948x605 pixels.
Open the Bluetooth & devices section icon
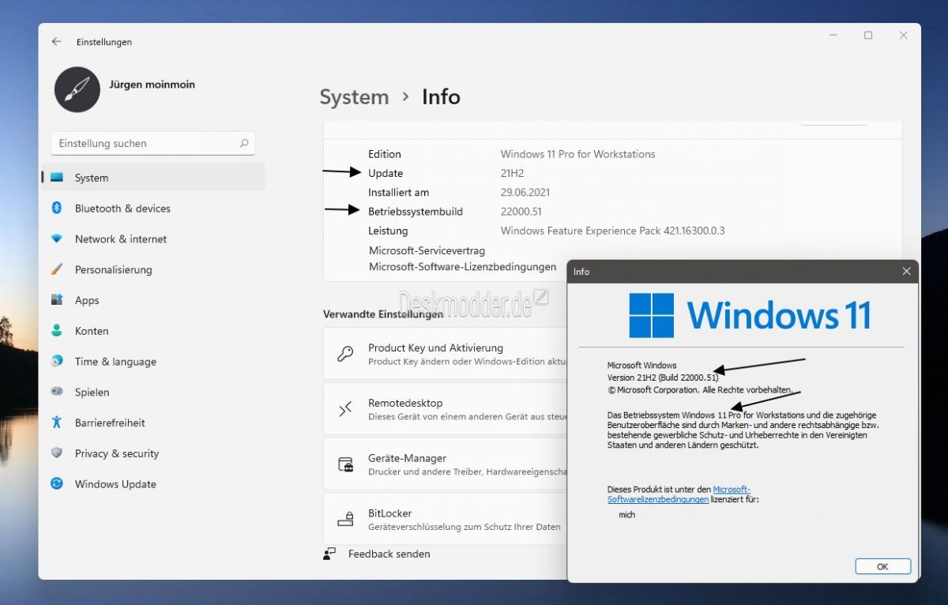pos(57,209)
